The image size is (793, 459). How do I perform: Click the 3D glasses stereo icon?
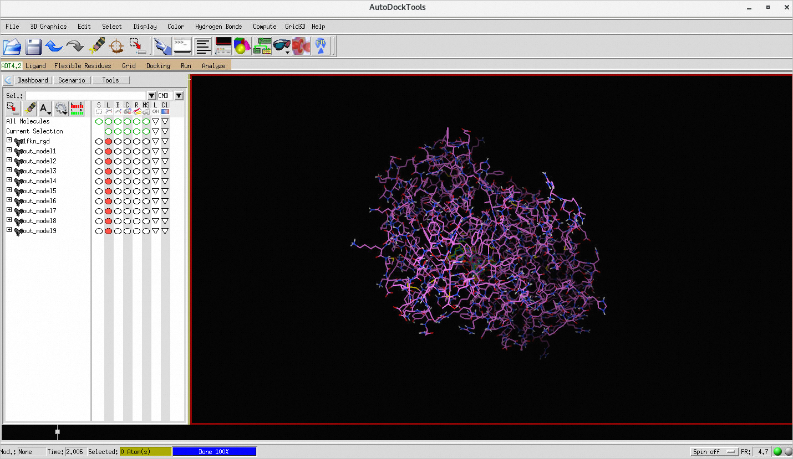281,46
